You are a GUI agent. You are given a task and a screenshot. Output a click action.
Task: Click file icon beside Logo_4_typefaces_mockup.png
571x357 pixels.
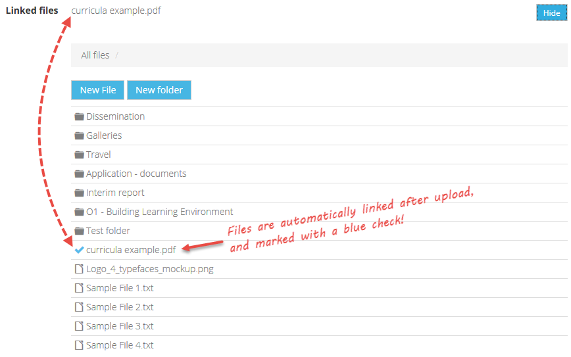click(79, 269)
